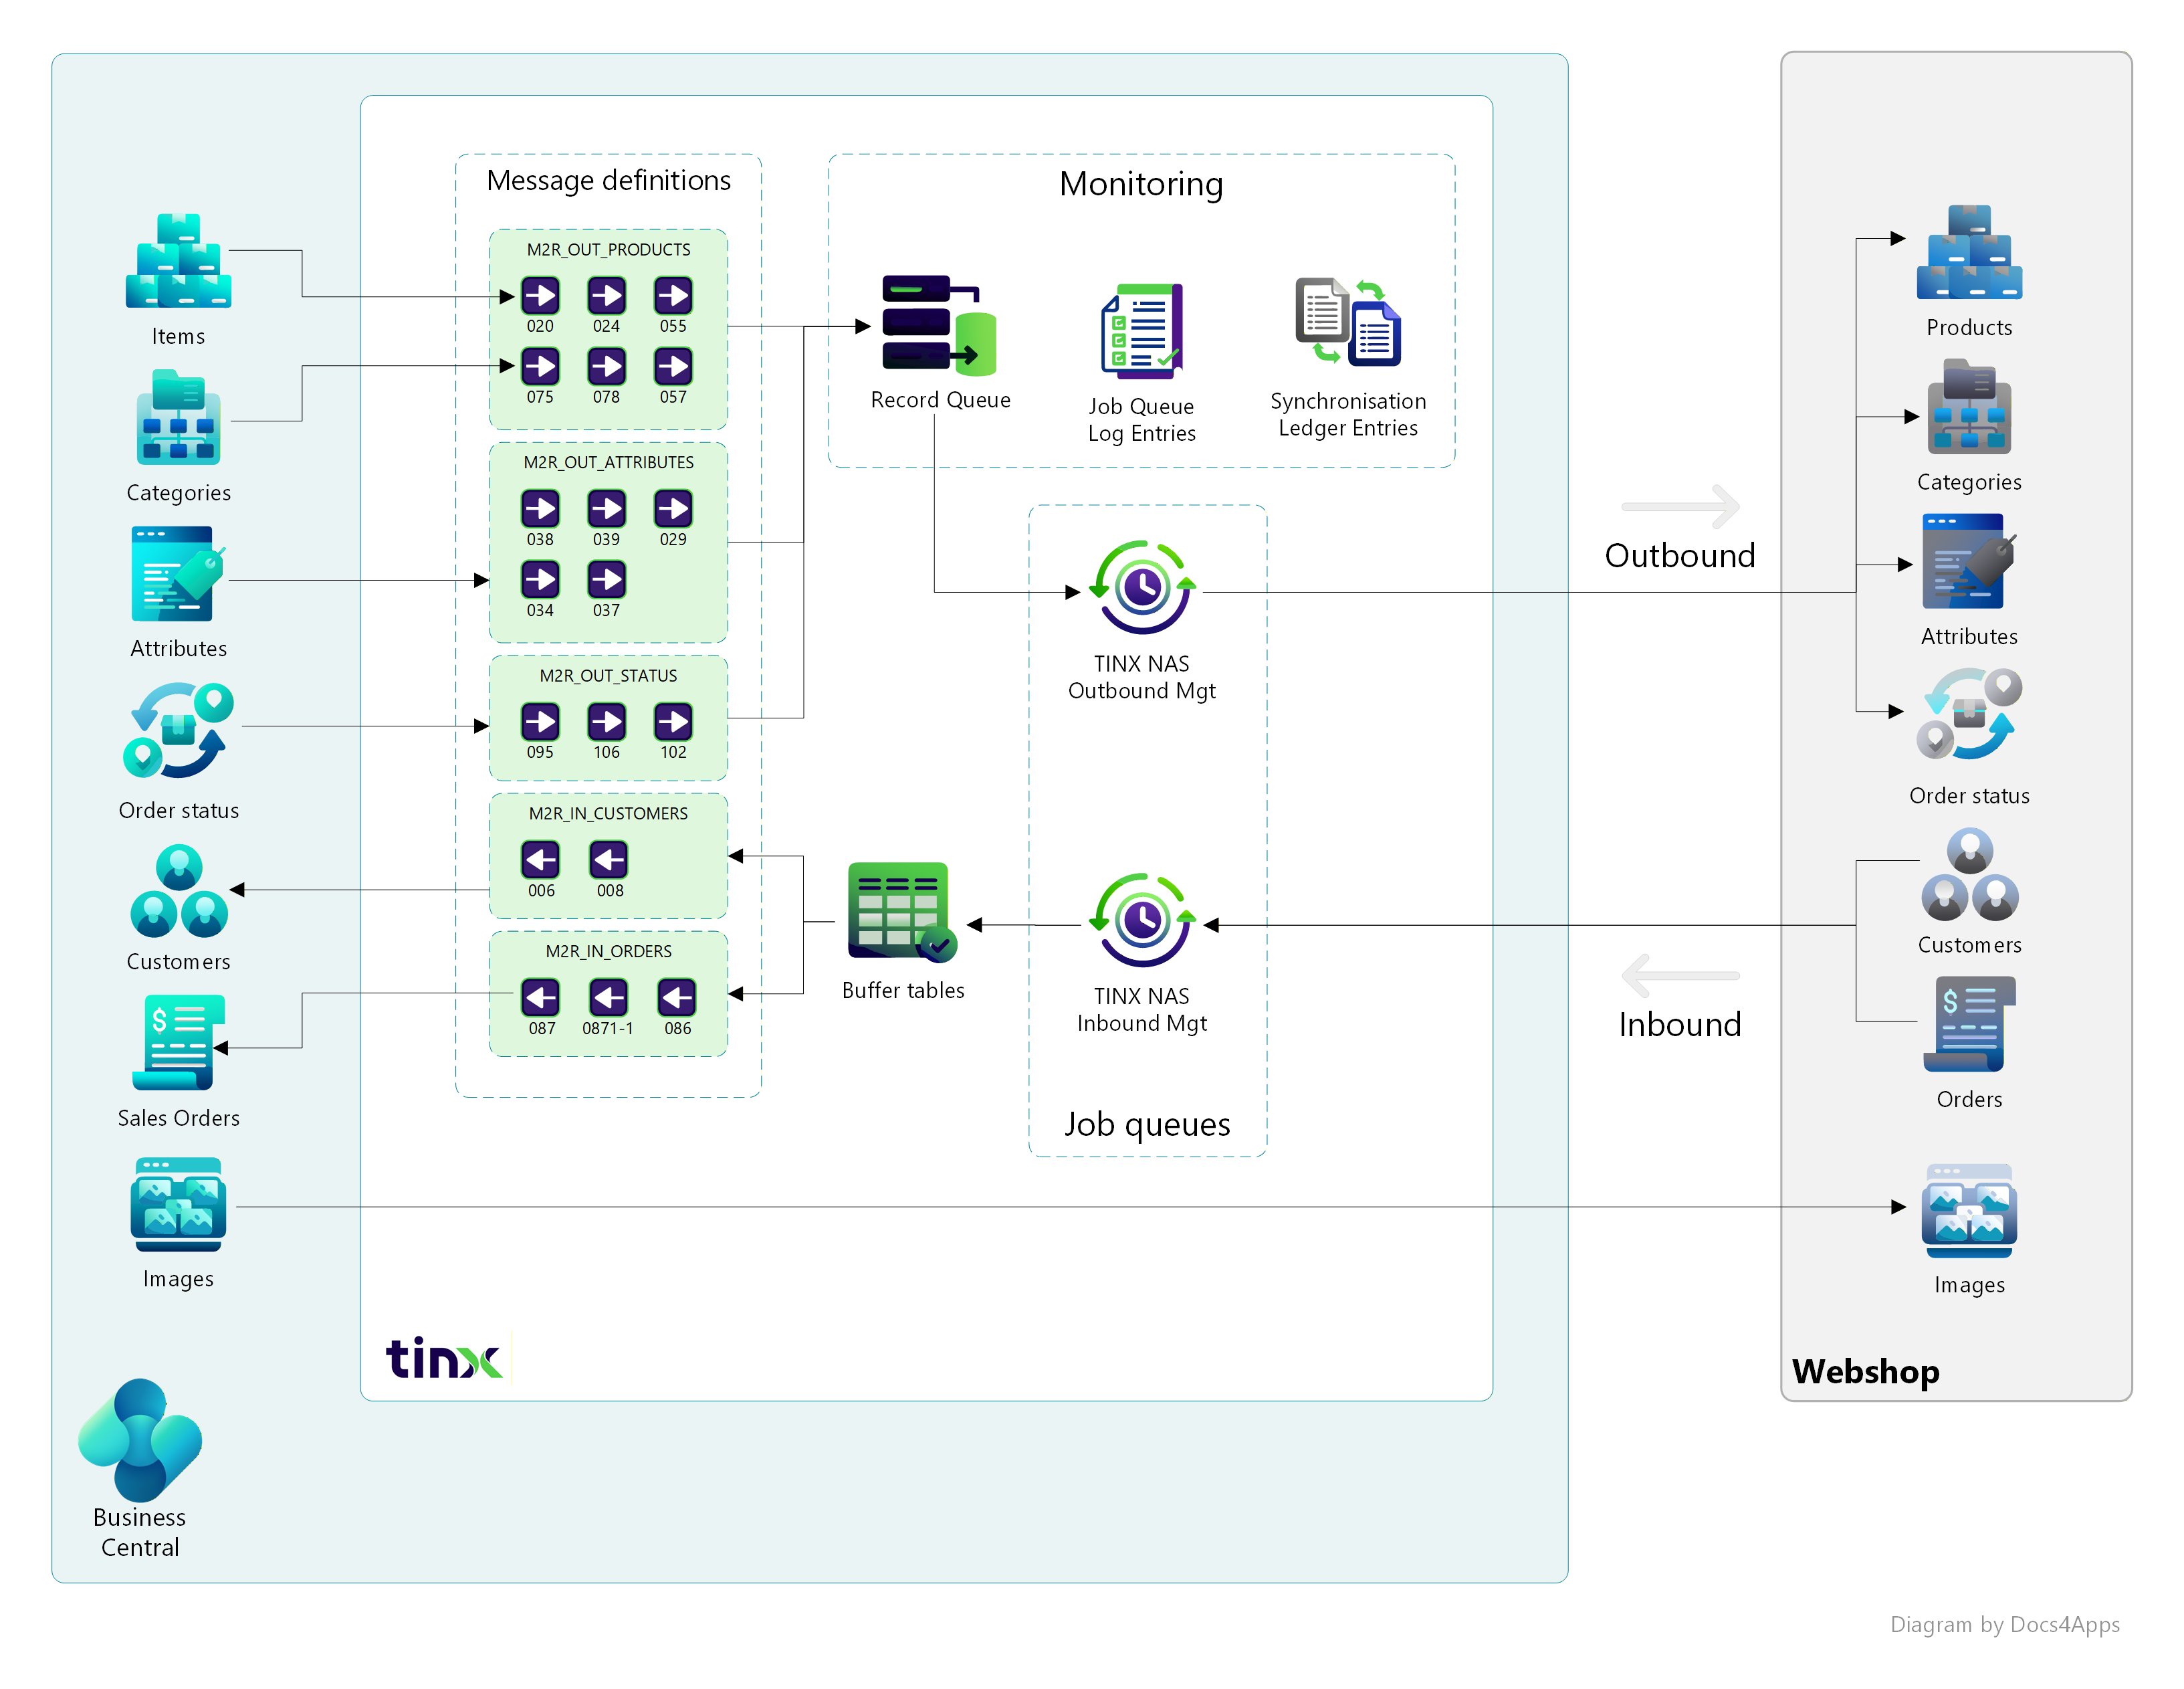Select the Webshop Categories icon

(1969, 407)
